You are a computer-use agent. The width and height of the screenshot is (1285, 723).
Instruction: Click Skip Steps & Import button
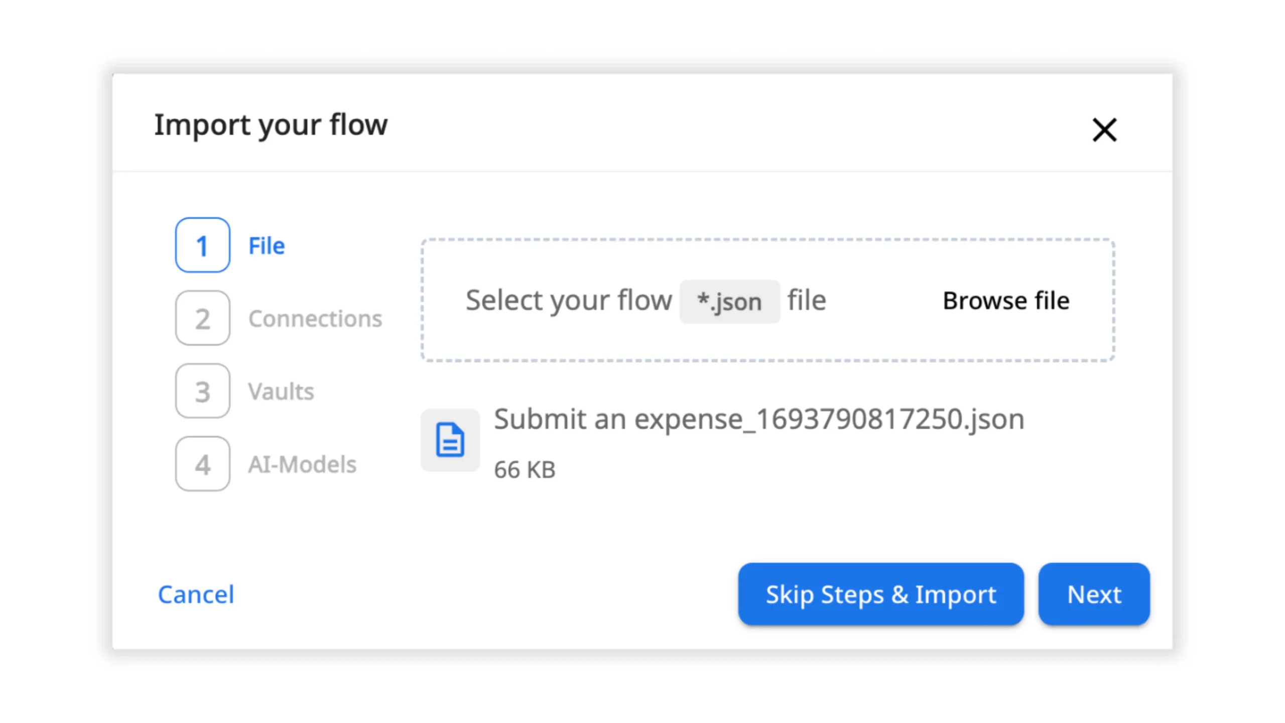pyautogui.click(x=880, y=594)
